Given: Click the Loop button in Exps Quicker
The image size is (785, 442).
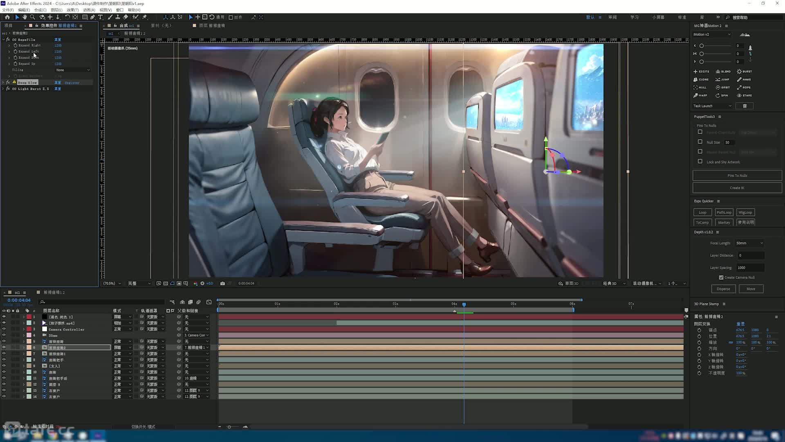Looking at the screenshot, I should pos(702,212).
